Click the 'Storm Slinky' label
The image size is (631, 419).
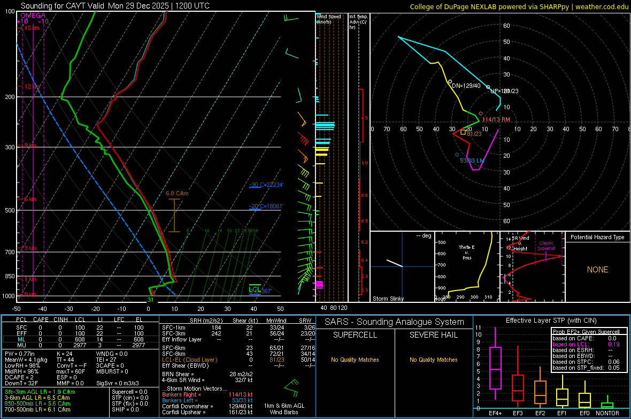pos(388,299)
